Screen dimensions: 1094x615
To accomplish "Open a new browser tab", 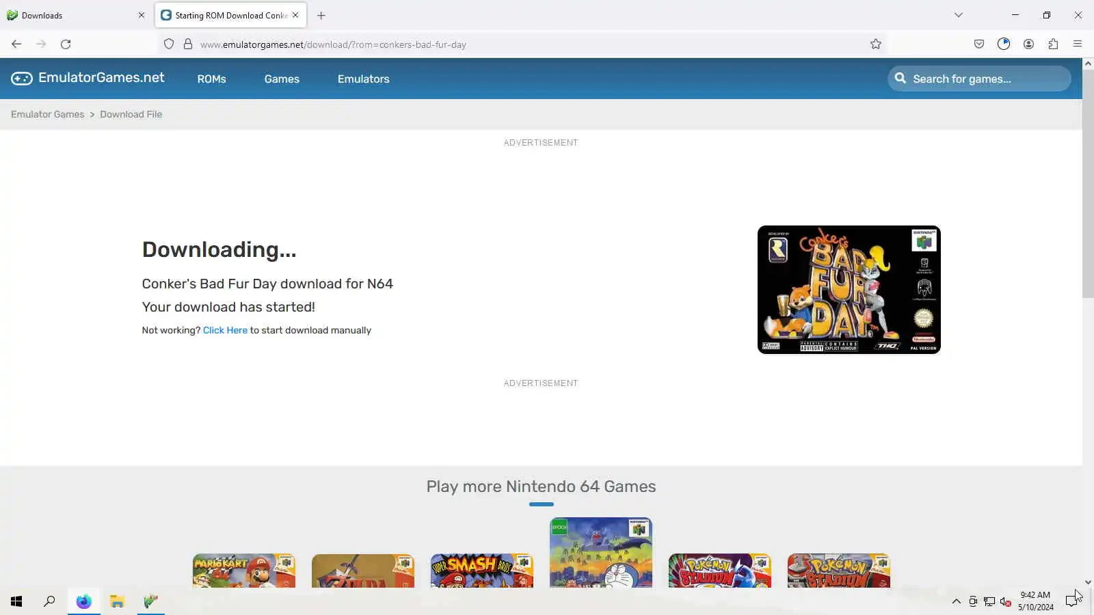I will (321, 15).
